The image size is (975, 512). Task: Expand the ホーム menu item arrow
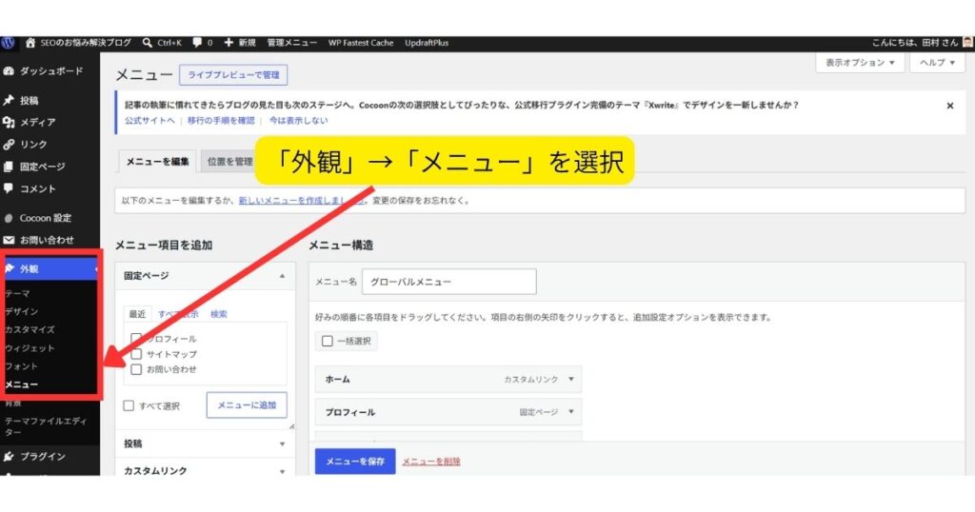(571, 379)
